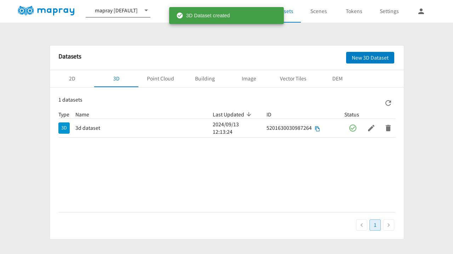Edit the 3d dataset with pencil icon
The image size is (453, 254).
(x=371, y=128)
